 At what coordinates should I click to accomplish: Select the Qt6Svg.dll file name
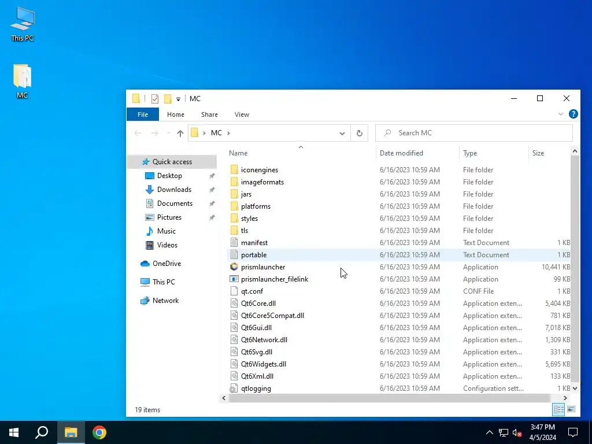(x=256, y=351)
